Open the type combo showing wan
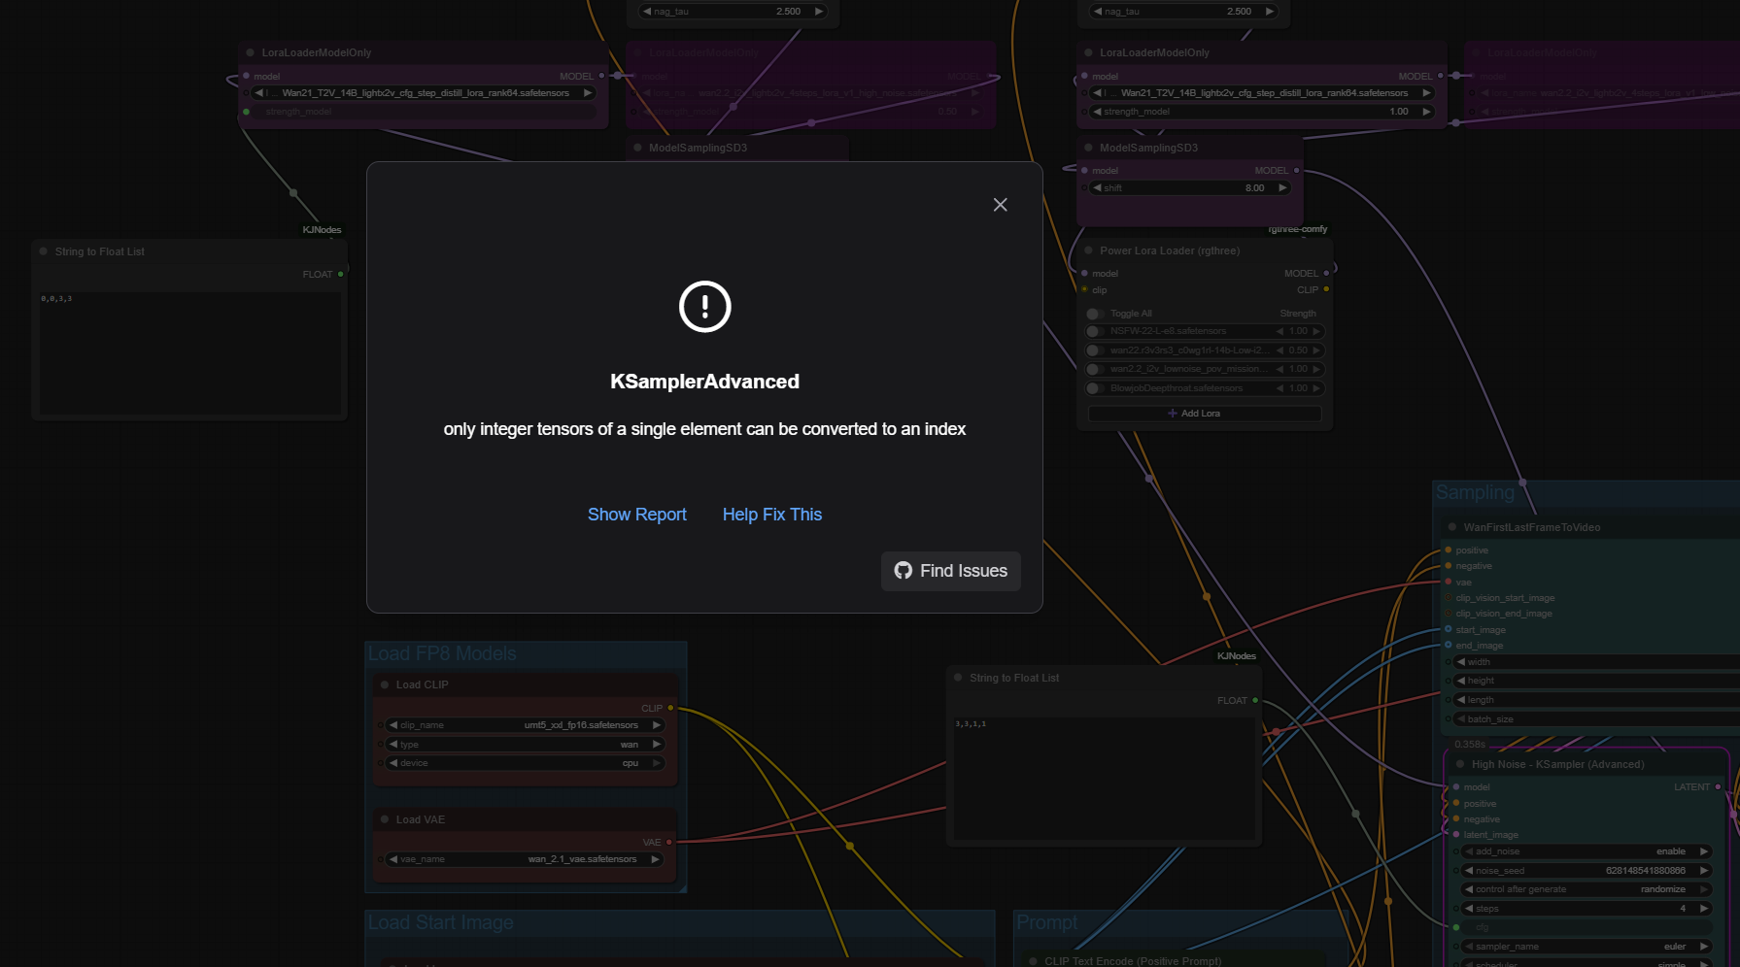This screenshot has width=1740, height=967. click(x=525, y=745)
